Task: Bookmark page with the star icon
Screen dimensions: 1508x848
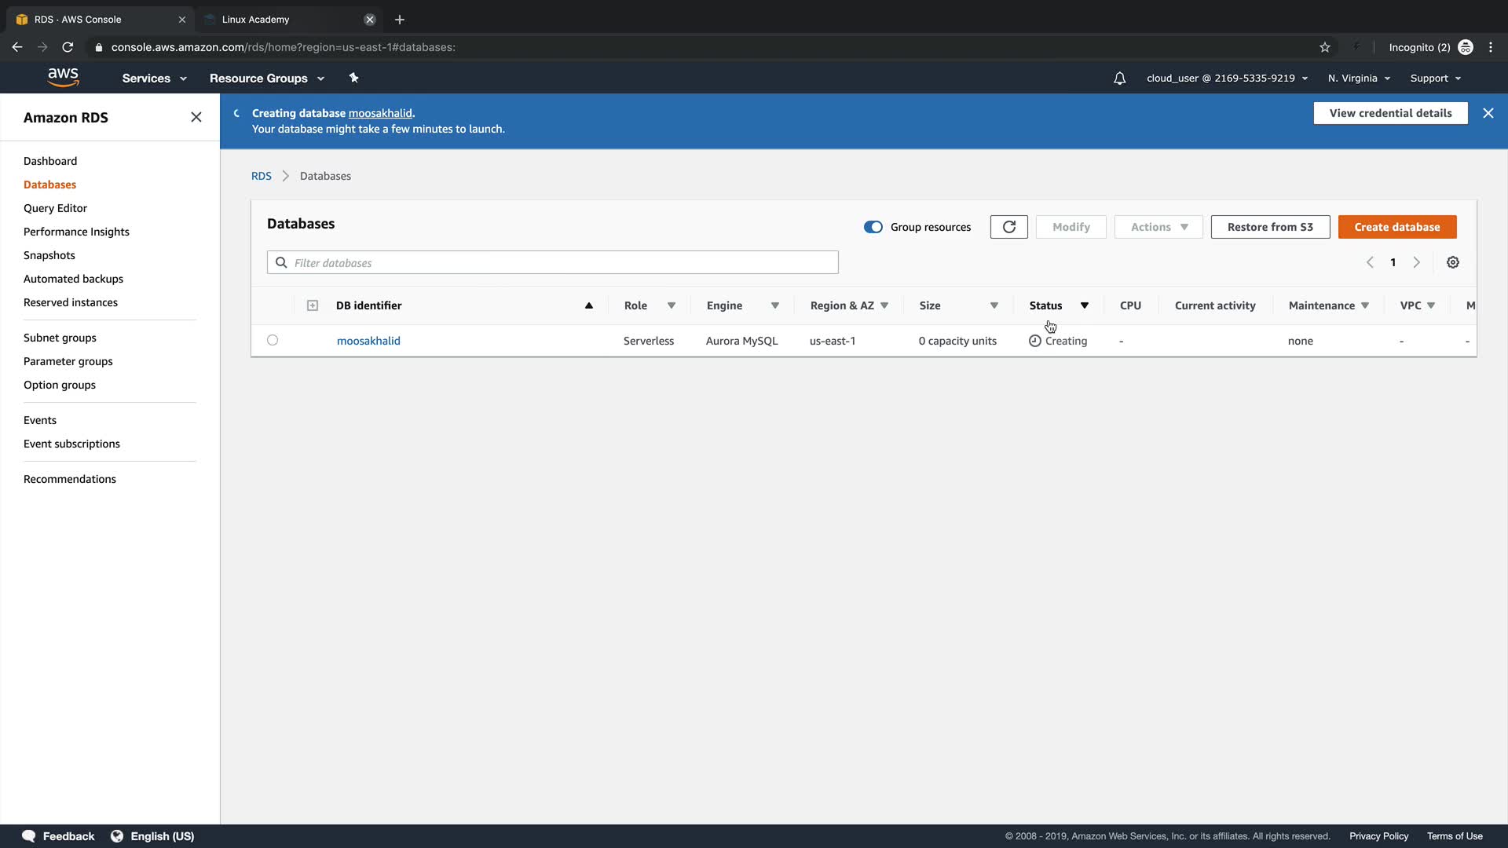Action: 1325,47
